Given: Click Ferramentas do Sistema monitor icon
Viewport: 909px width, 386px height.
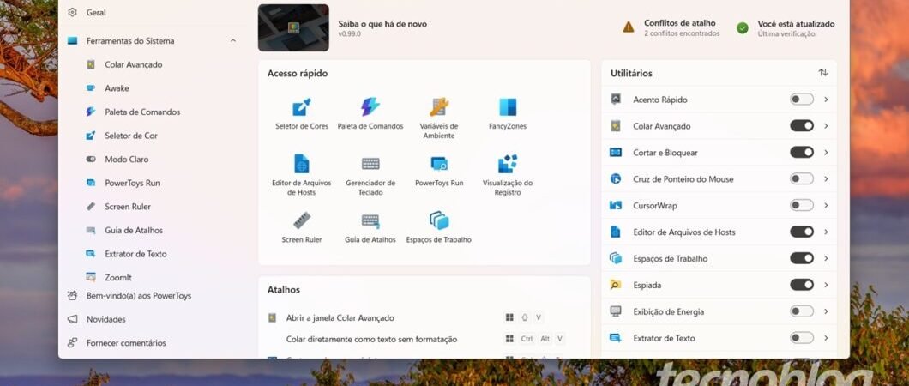Looking at the screenshot, I should tap(73, 41).
